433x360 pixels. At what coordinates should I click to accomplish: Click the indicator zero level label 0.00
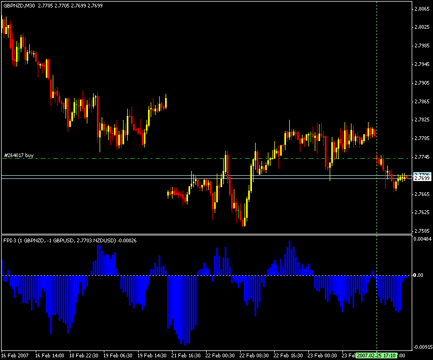pyautogui.click(x=418, y=275)
